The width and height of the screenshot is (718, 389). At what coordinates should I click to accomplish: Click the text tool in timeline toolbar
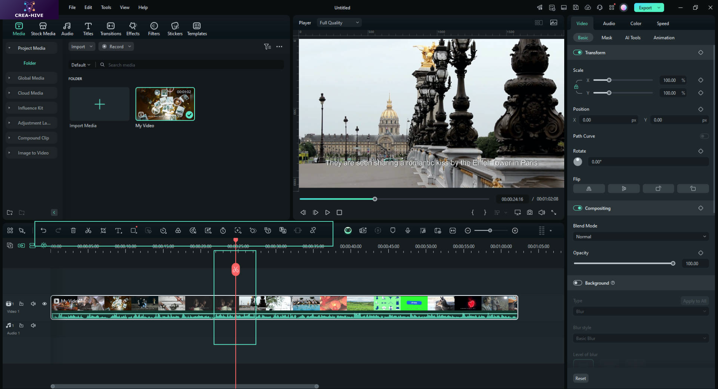click(x=118, y=231)
